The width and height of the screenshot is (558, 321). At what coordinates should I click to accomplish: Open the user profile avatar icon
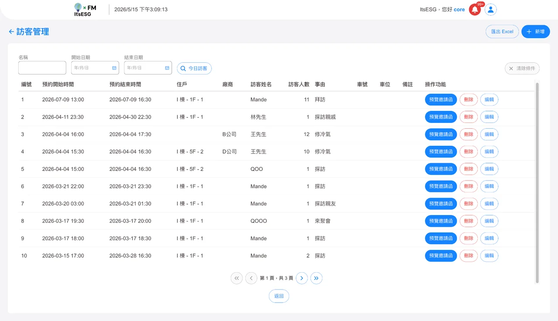tap(491, 10)
